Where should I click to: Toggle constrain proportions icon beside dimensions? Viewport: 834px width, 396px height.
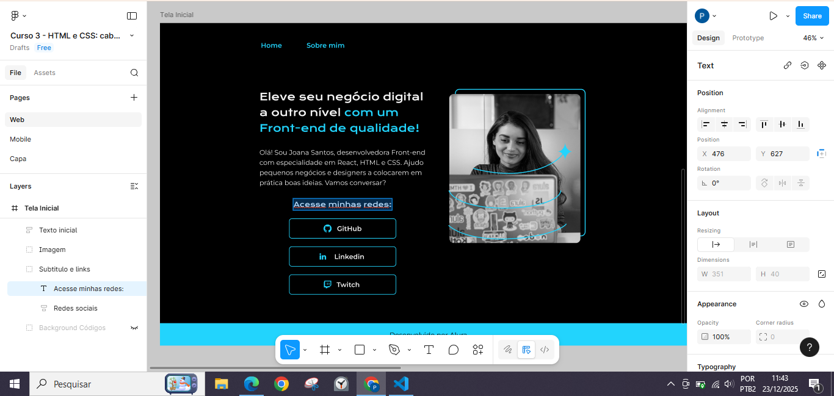point(822,274)
